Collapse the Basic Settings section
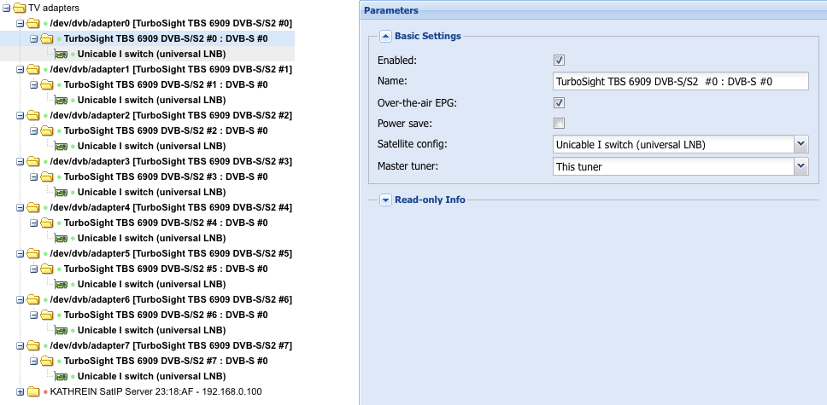 coord(385,37)
